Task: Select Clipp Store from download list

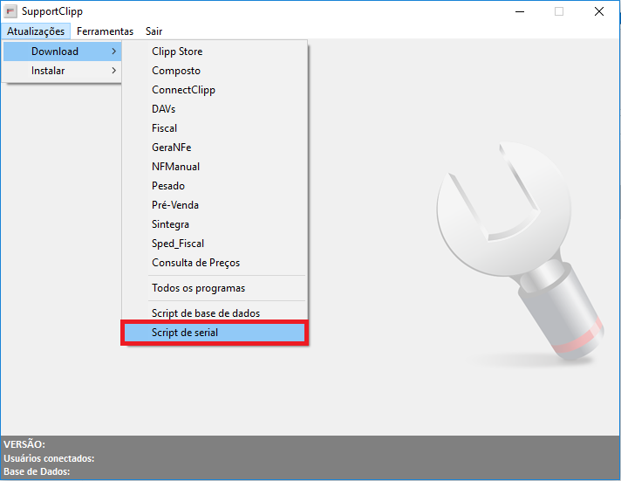Action: click(177, 52)
